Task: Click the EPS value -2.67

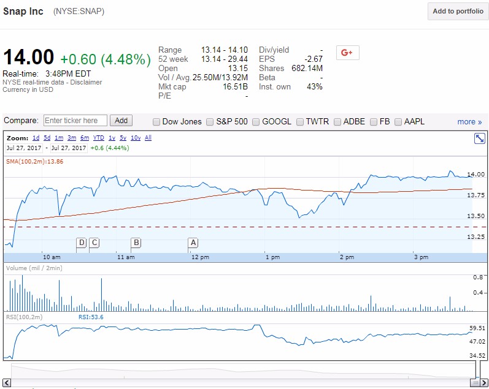Action: pyautogui.click(x=314, y=59)
